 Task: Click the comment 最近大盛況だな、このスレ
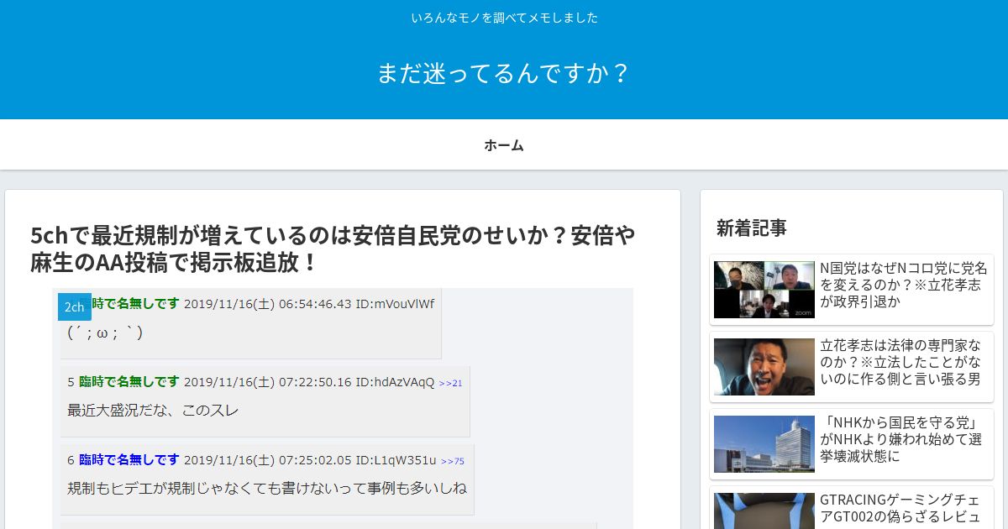tap(153, 411)
